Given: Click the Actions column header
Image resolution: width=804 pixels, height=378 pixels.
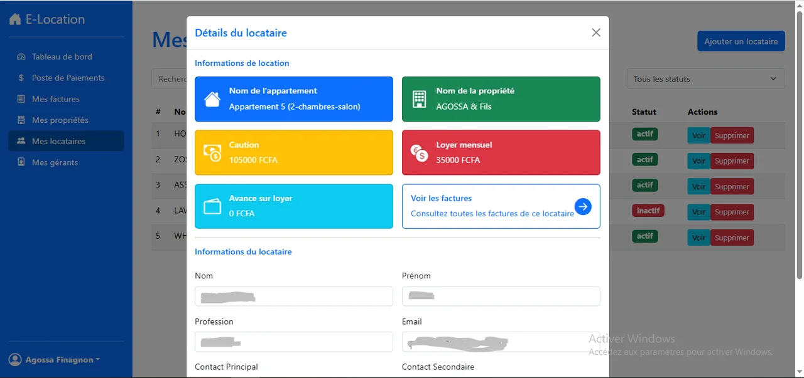Looking at the screenshot, I should coord(702,112).
